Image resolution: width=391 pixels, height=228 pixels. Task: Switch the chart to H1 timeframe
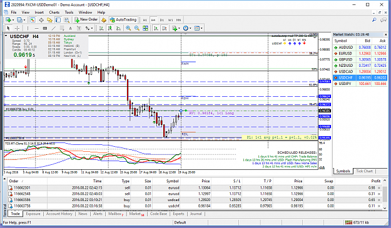click(145, 20)
